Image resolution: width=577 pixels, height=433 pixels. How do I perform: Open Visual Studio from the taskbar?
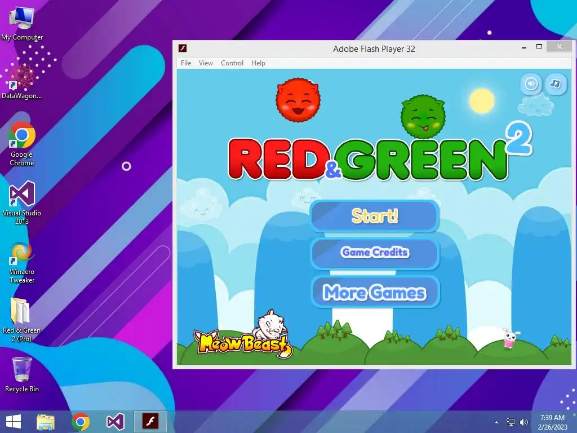(115, 422)
